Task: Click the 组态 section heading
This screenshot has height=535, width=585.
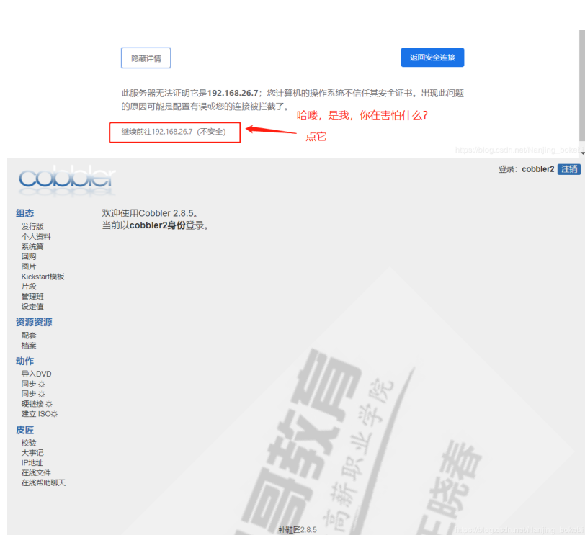Action: tap(24, 213)
